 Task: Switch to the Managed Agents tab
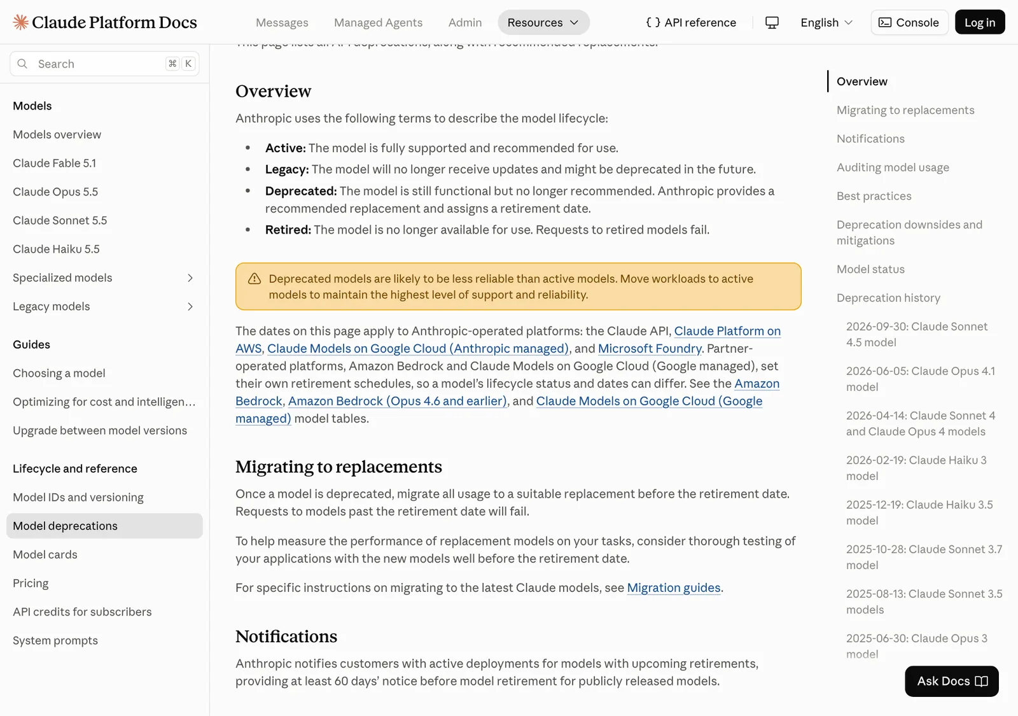click(x=378, y=22)
